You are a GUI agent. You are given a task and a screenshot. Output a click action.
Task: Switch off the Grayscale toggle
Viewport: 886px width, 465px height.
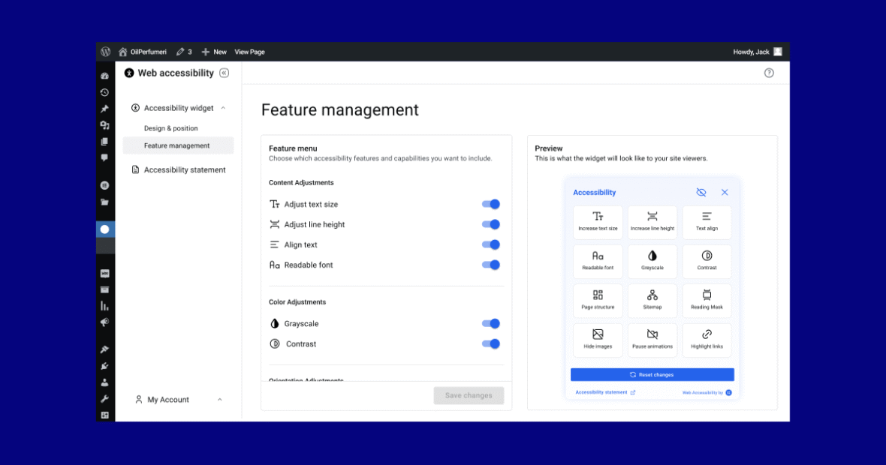(x=490, y=324)
